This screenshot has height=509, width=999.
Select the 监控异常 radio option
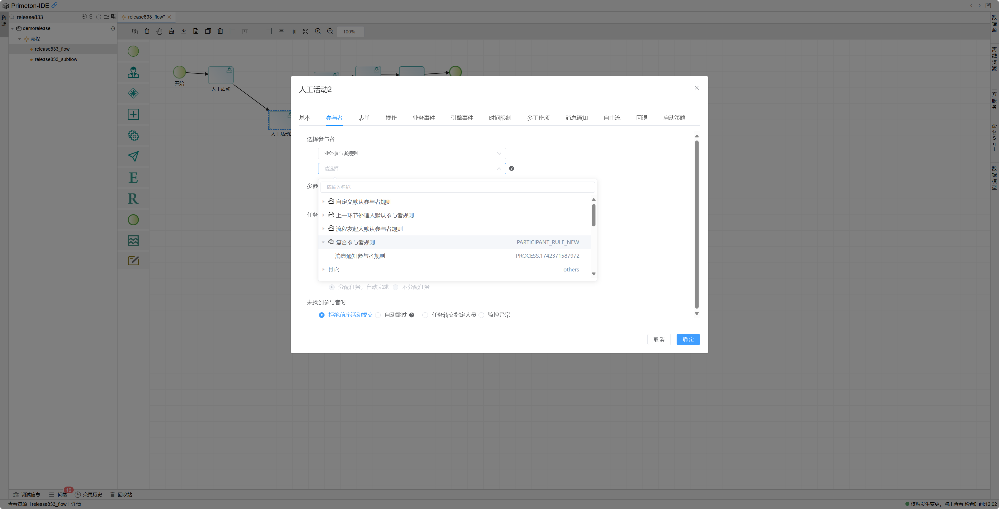481,315
